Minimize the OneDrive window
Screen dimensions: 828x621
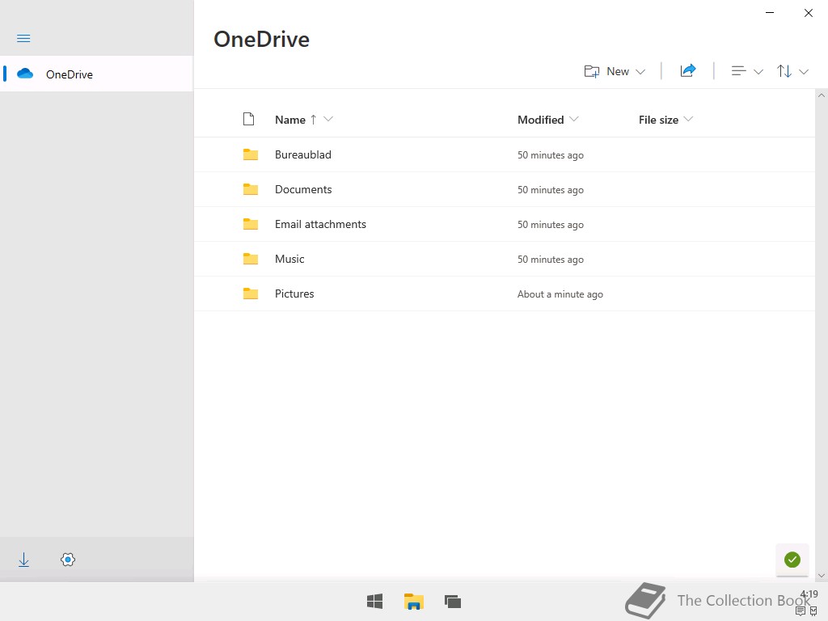[x=770, y=13]
